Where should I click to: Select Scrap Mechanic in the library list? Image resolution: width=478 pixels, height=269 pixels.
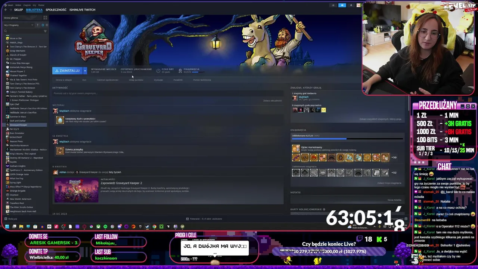coord(18,51)
